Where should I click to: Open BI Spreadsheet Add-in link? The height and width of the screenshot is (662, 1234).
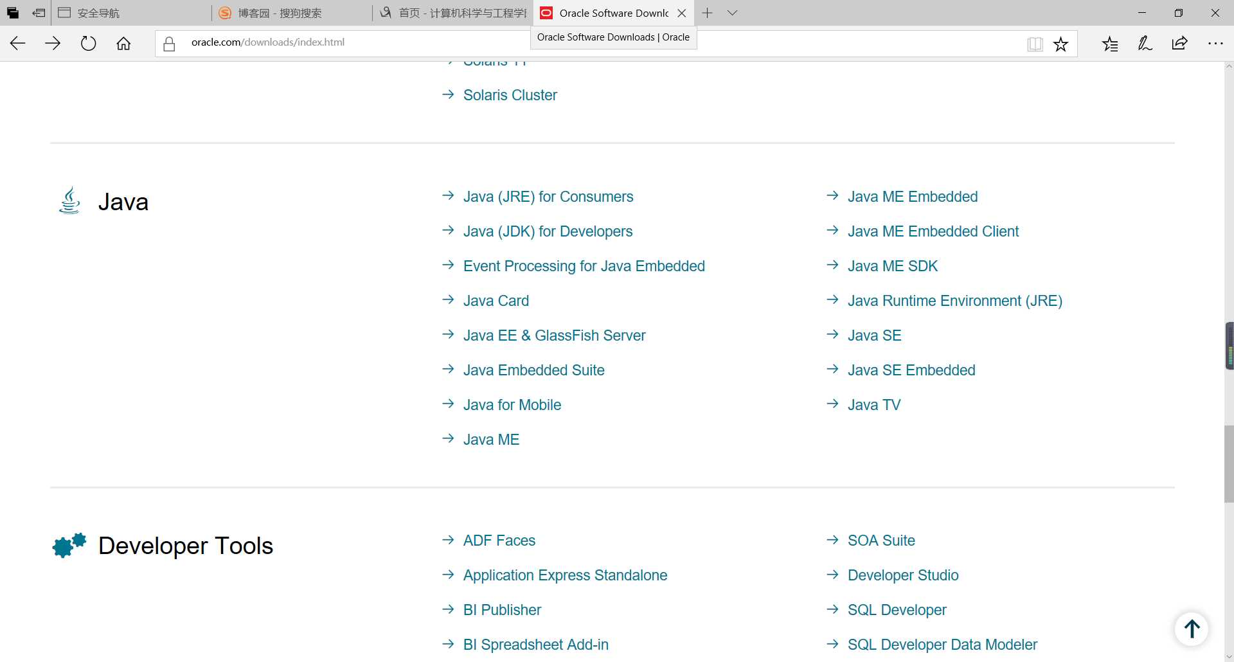click(535, 645)
